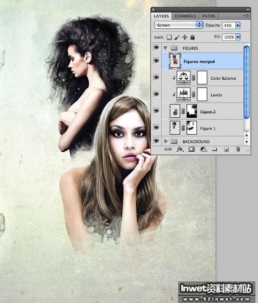Toggle visibility of Color Balance layer
The height and width of the screenshot is (303, 258).
(x=156, y=78)
